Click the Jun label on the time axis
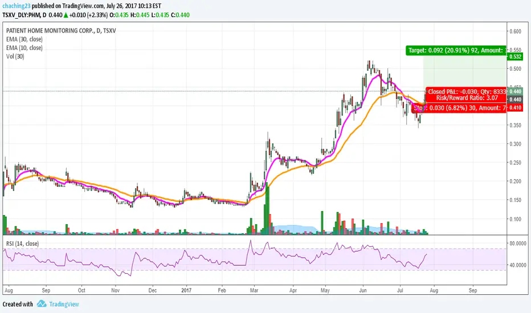The height and width of the screenshot is (313, 531). coord(363,290)
